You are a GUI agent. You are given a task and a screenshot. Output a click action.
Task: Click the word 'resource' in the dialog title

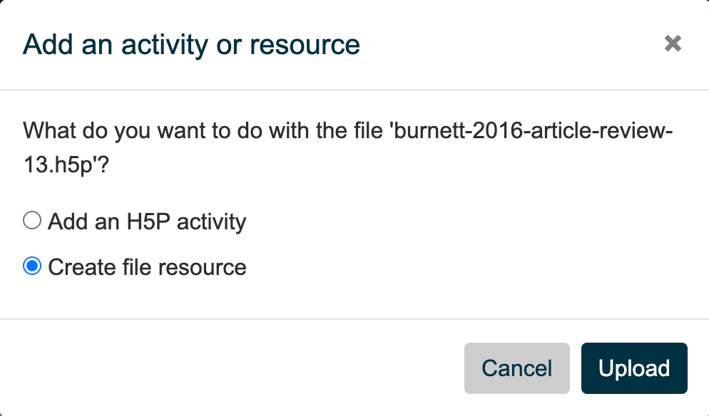point(306,45)
